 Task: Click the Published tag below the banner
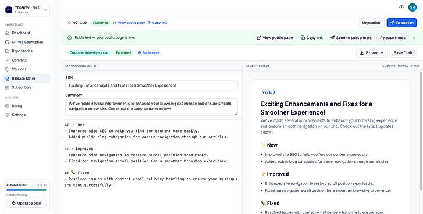(x=123, y=53)
